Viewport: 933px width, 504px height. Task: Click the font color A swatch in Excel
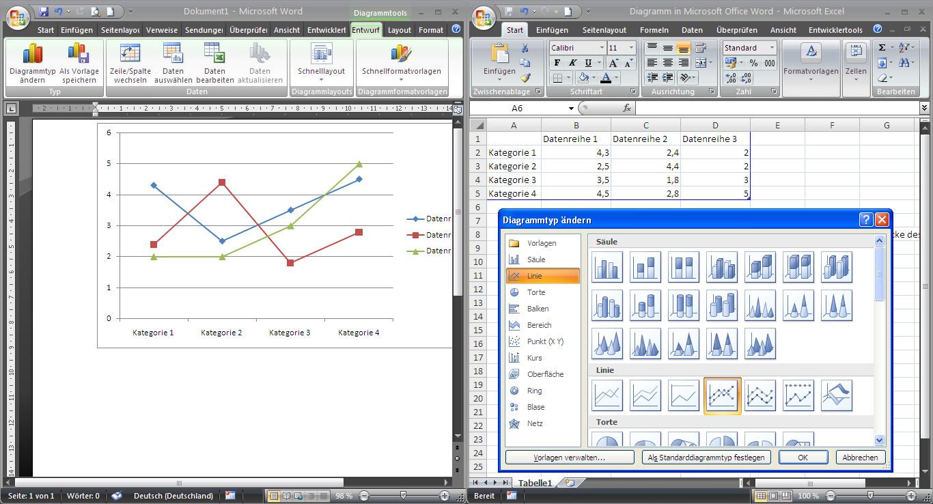click(x=606, y=78)
